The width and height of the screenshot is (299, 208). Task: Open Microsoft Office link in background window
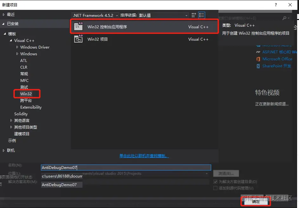tap(277, 59)
